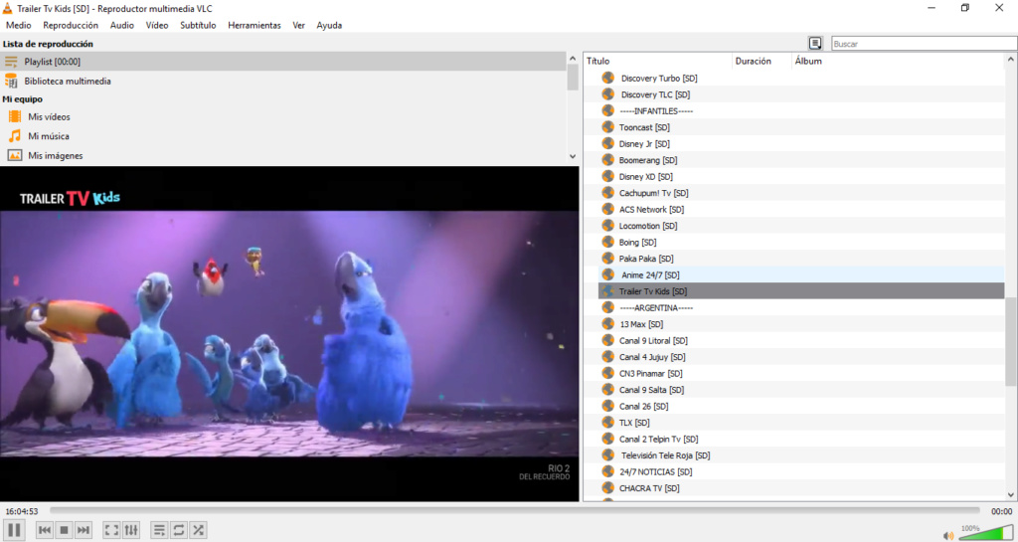1018x542 pixels.
Task: Open the Vídeo menu
Action: coord(157,25)
